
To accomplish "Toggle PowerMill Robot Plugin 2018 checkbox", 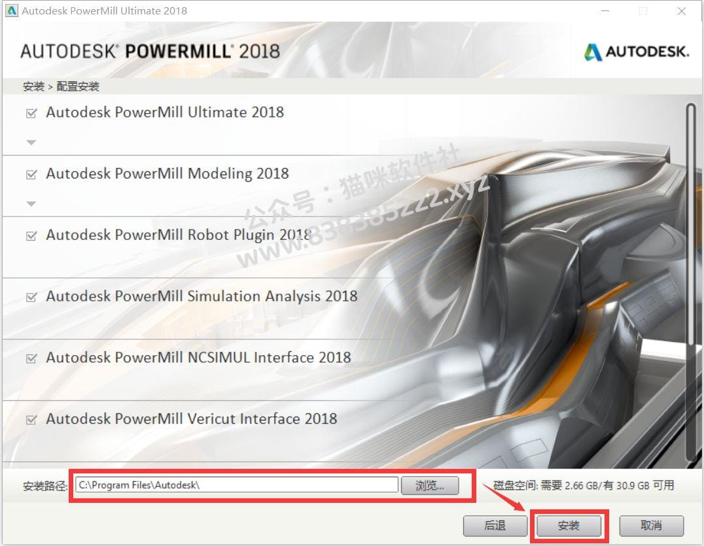I will (31, 235).
